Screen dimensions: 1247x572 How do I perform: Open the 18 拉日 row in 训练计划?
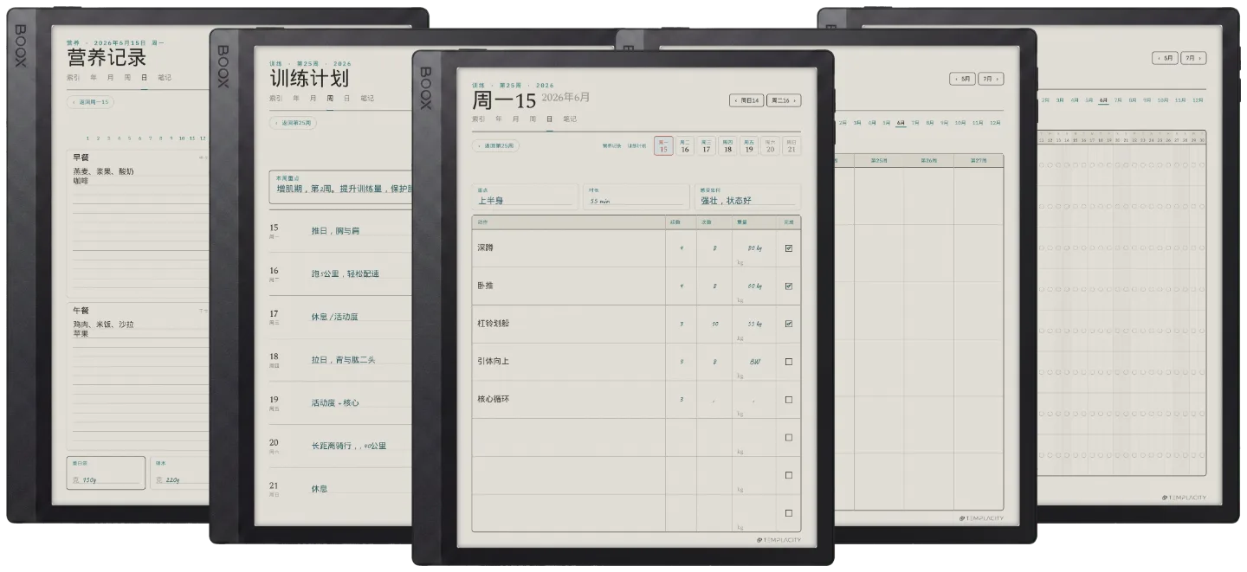click(x=340, y=360)
